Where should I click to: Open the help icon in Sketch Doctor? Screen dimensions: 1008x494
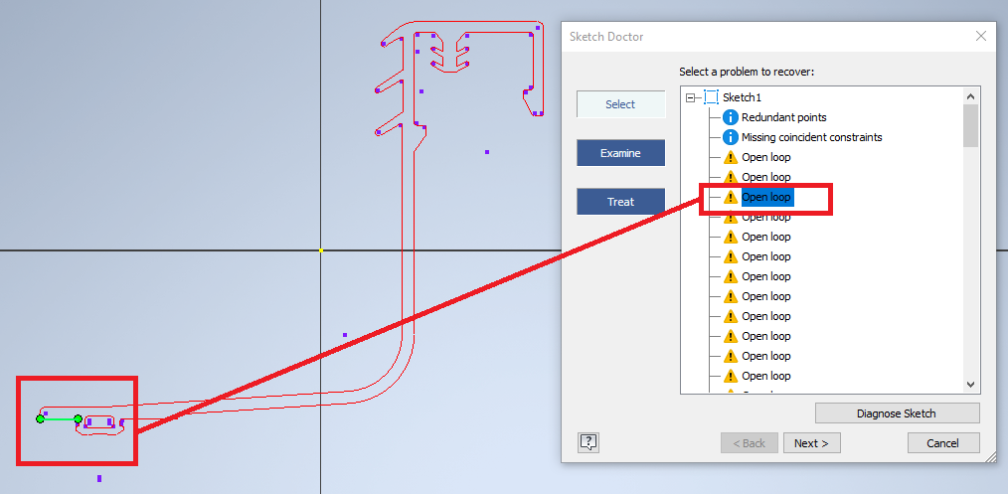588,442
